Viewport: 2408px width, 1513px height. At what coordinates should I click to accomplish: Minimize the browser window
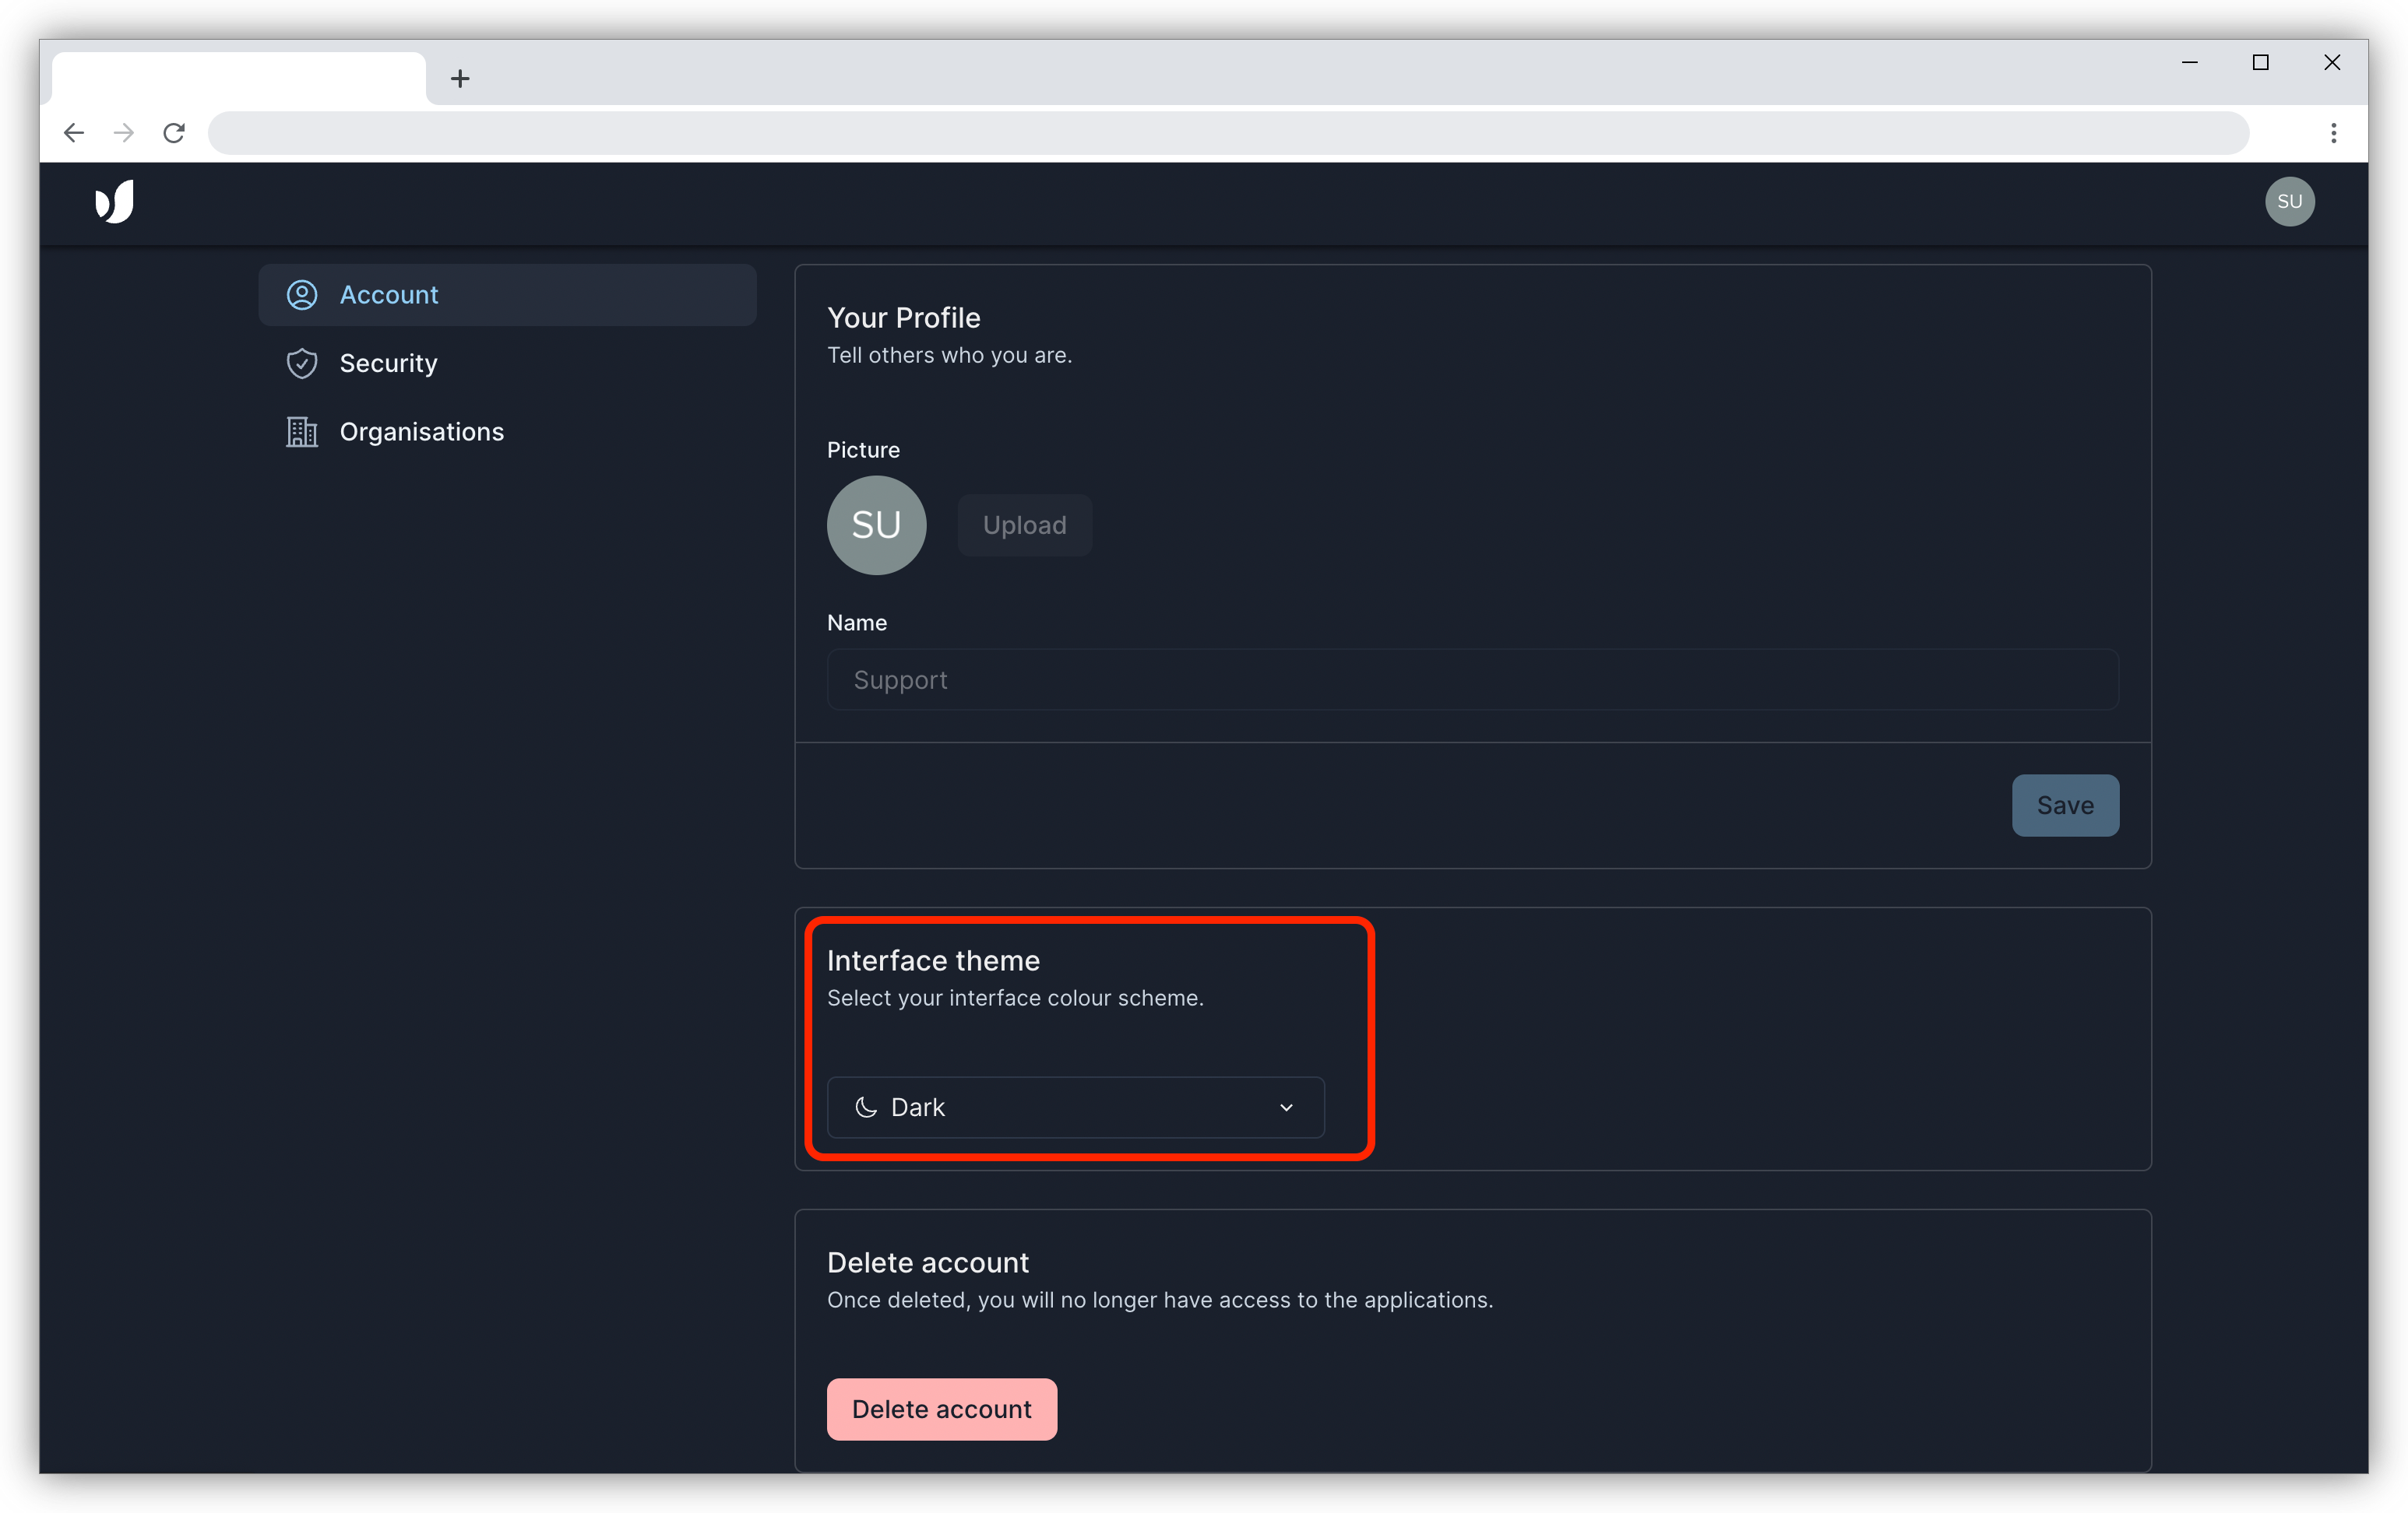[2189, 62]
